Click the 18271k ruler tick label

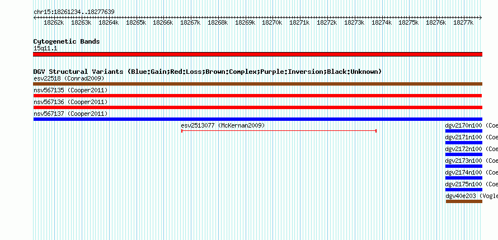point(299,23)
